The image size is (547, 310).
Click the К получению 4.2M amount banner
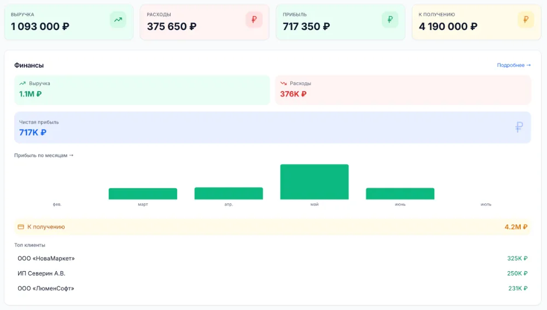272,227
